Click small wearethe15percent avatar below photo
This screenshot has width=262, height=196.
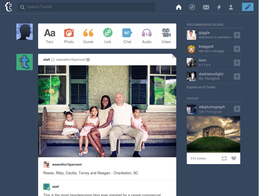(x=47, y=165)
